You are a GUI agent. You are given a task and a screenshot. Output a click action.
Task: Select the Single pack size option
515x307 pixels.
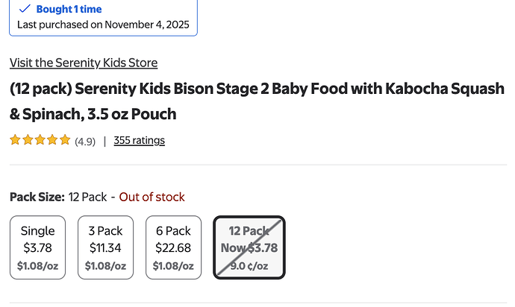37,247
